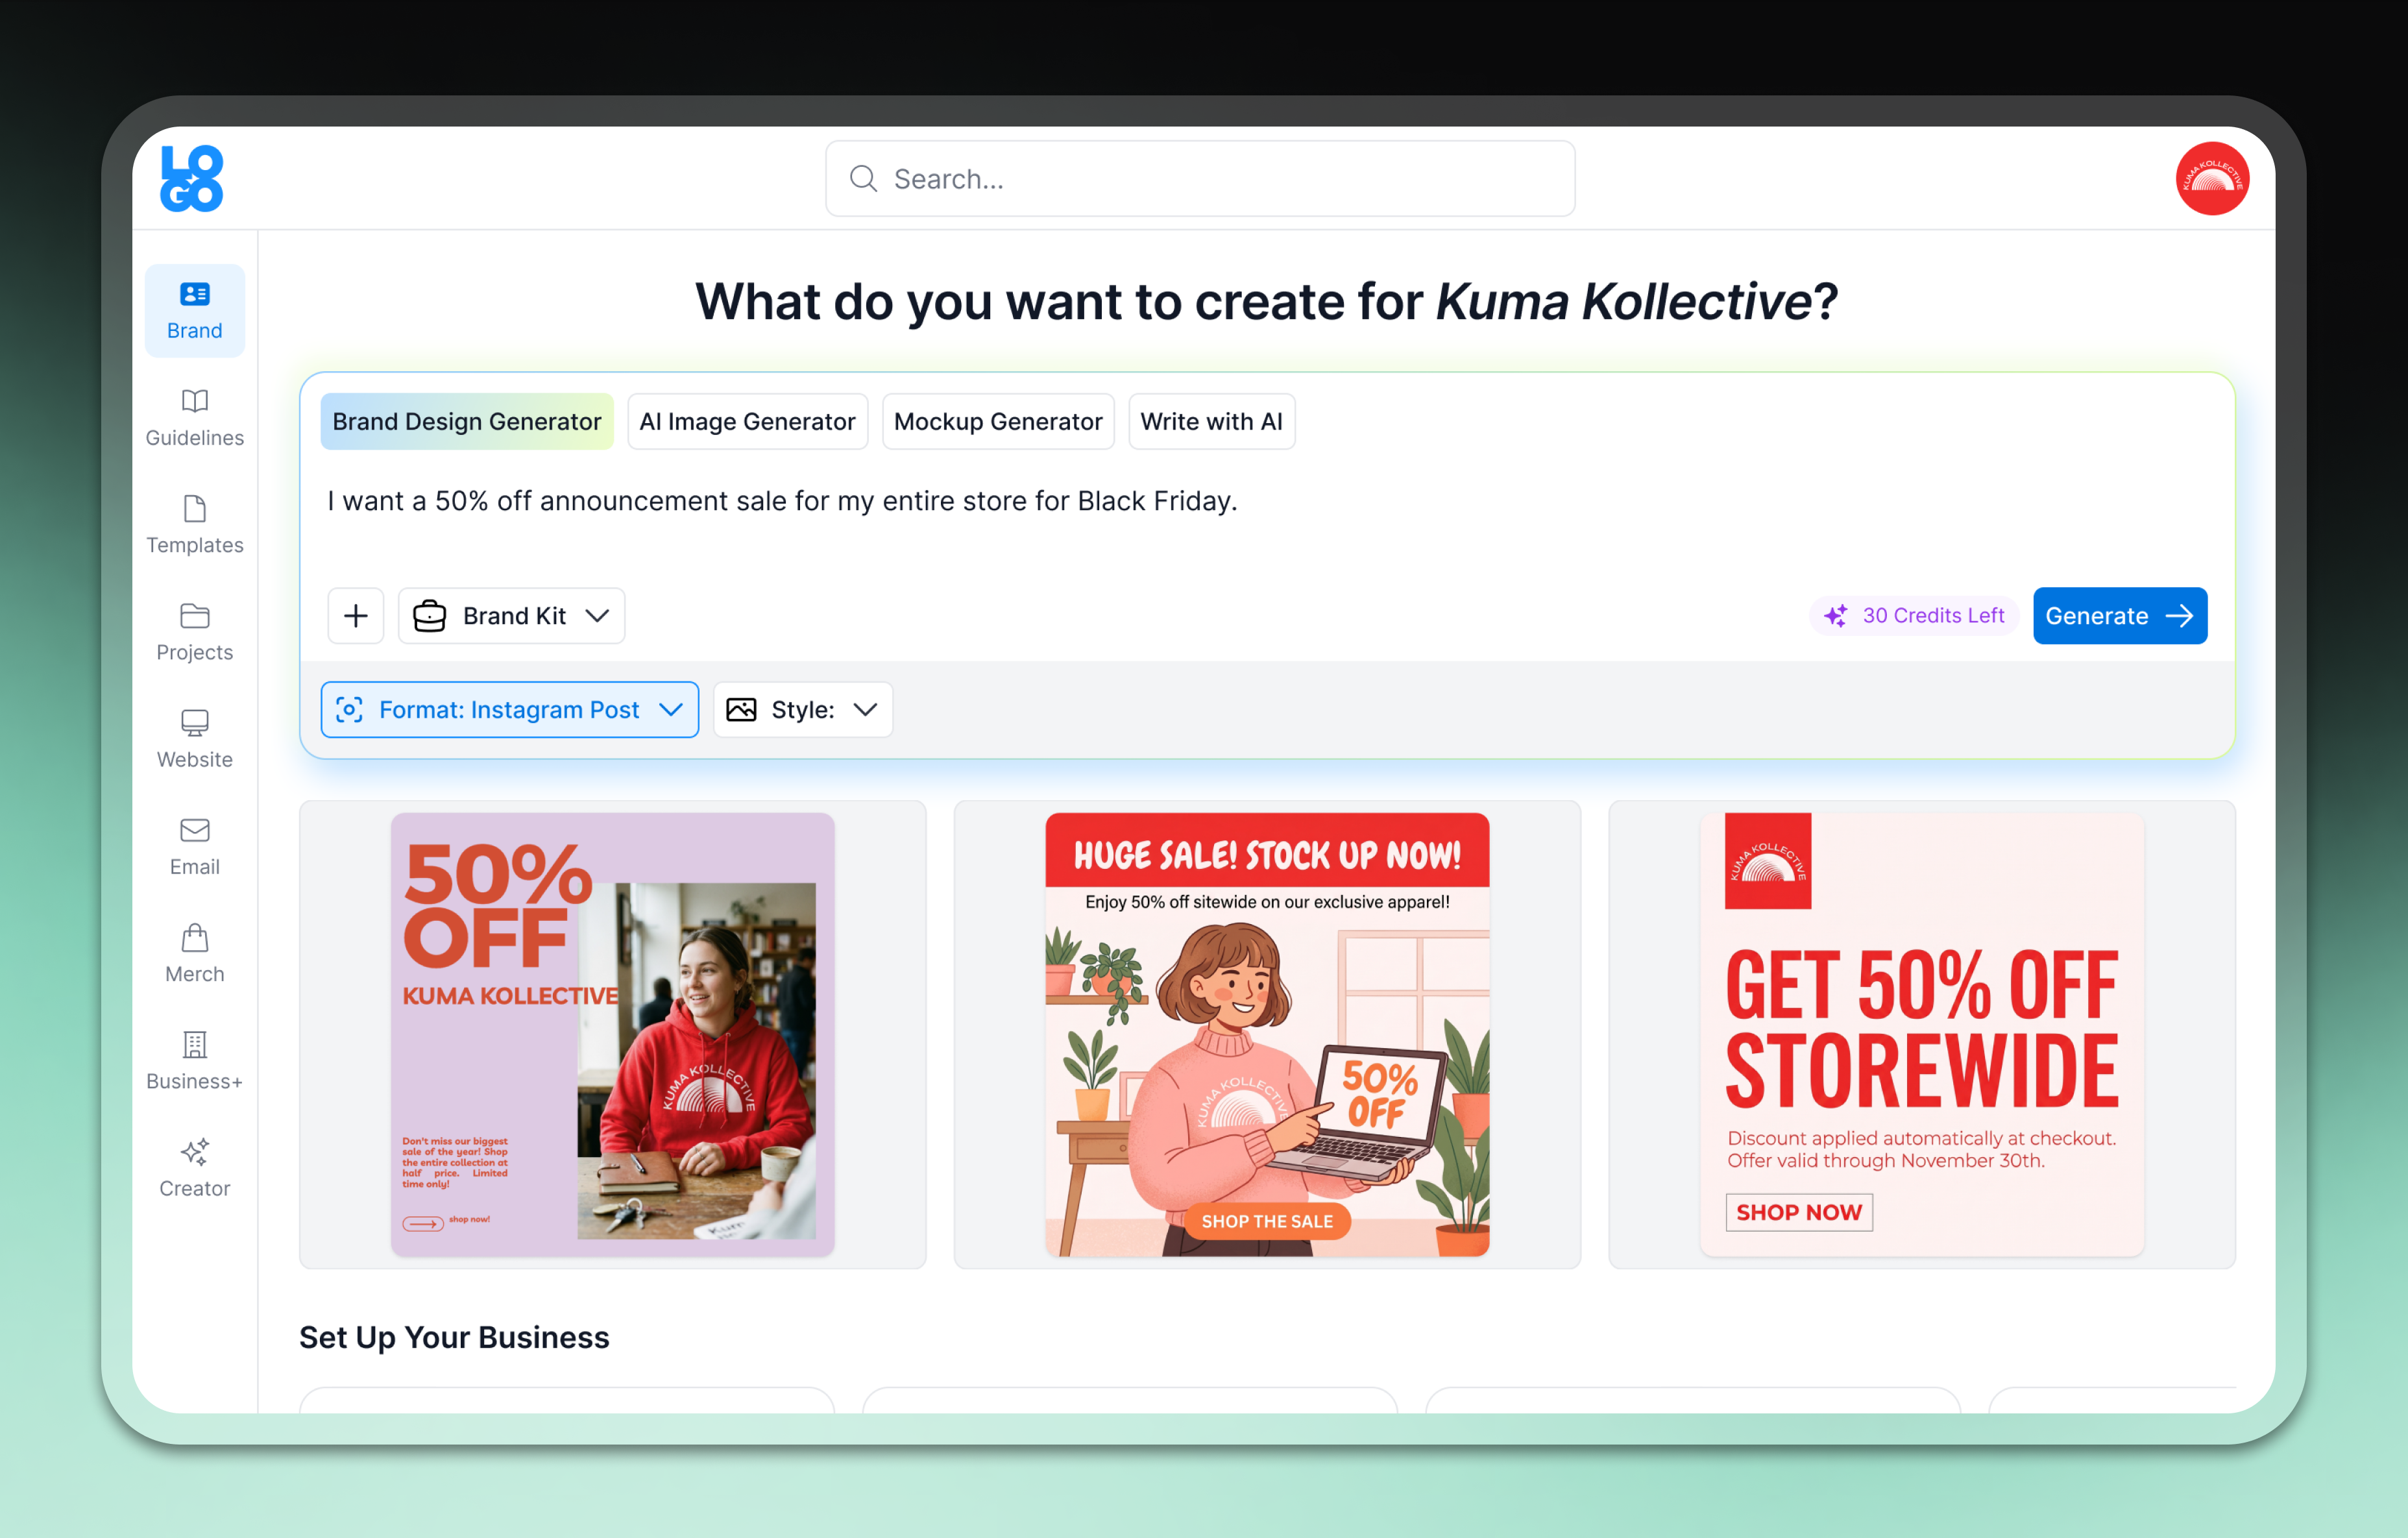Open the Email envelope icon
Screen dimensions: 2408x1538
(195, 830)
